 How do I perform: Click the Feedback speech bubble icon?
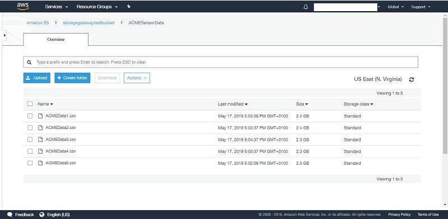(x=10, y=215)
